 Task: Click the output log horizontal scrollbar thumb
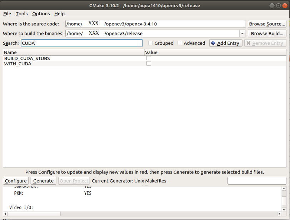pyautogui.click(x=34, y=214)
